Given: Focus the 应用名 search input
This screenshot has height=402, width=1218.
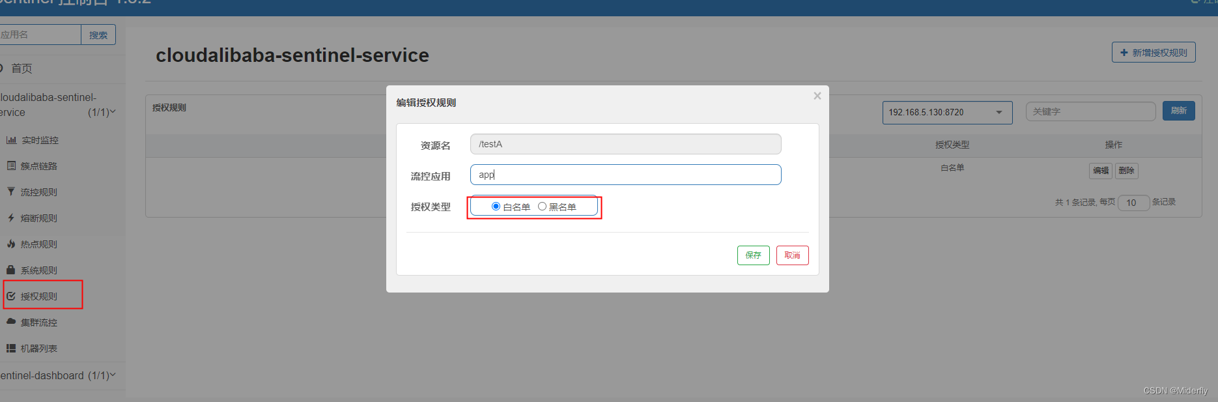Looking at the screenshot, I should tap(40, 35).
